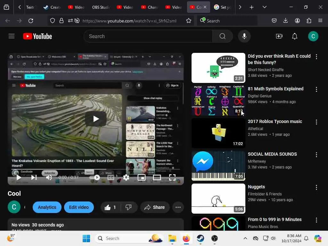Open a new browser tab
The height and width of the screenshot is (246, 328).
[x=251, y=7]
